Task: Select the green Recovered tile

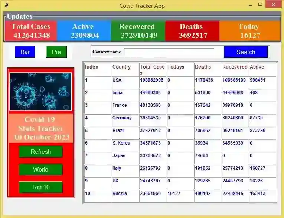Action: click(x=138, y=31)
